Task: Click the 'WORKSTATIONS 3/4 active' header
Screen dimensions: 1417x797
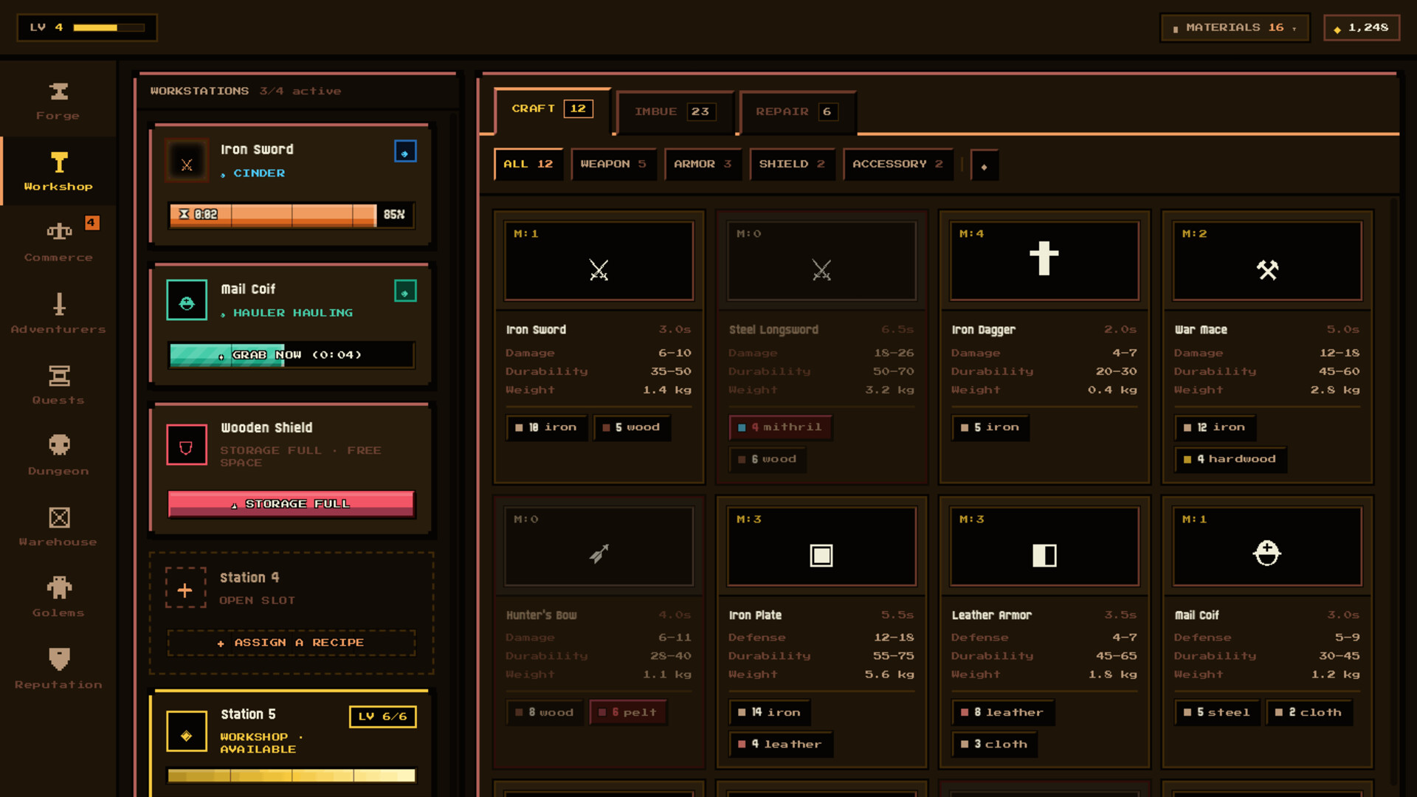Action: click(246, 92)
